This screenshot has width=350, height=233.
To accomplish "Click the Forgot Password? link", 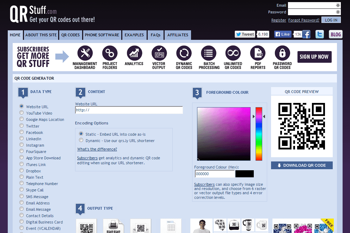I will 304,20.
